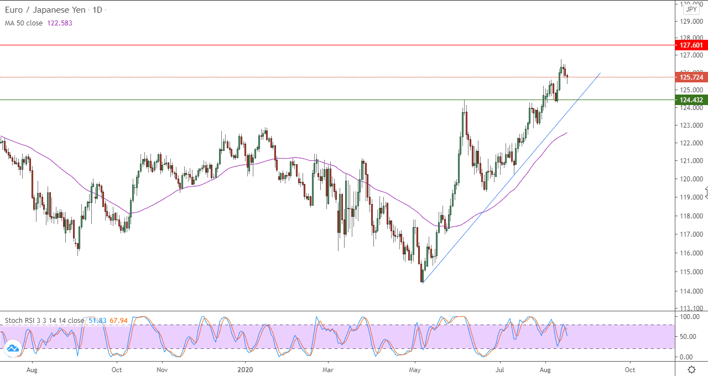The image size is (708, 376).
Task: Click the 114.000 price axis label
Action: (692, 291)
